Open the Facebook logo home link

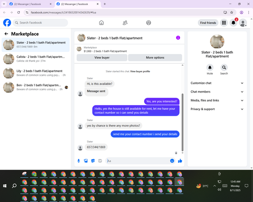[7, 23]
